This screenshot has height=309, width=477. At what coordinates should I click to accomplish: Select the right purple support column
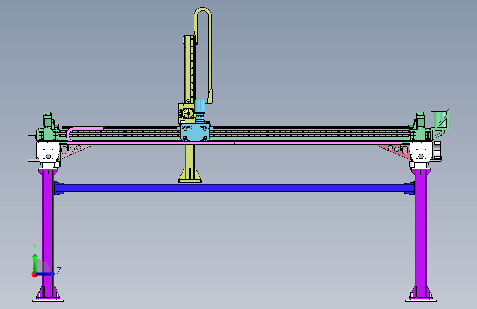pyautogui.click(x=421, y=233)
